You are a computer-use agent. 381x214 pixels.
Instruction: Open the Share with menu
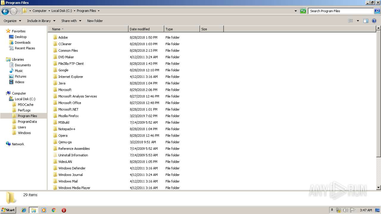point(71,21)
